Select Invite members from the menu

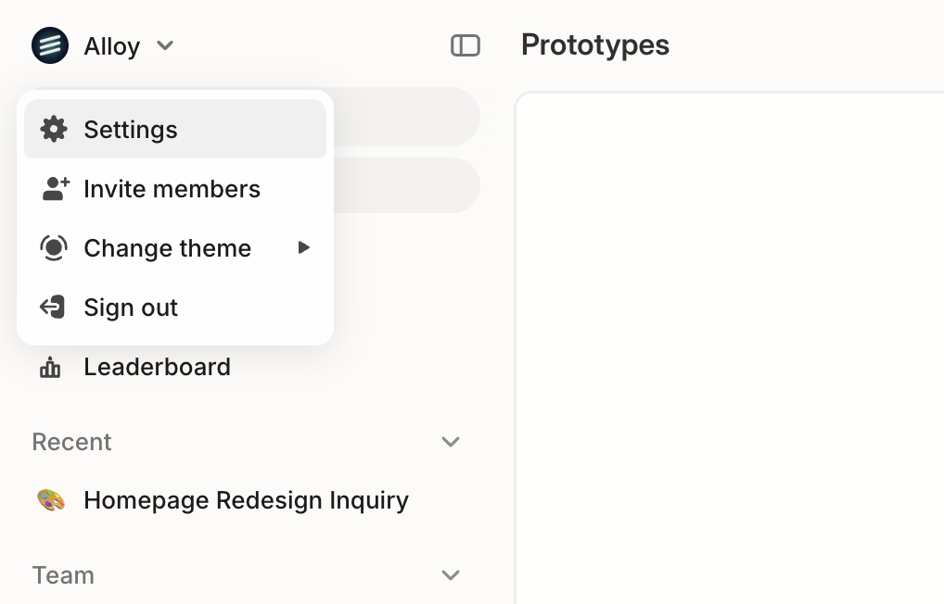point(172,188)
